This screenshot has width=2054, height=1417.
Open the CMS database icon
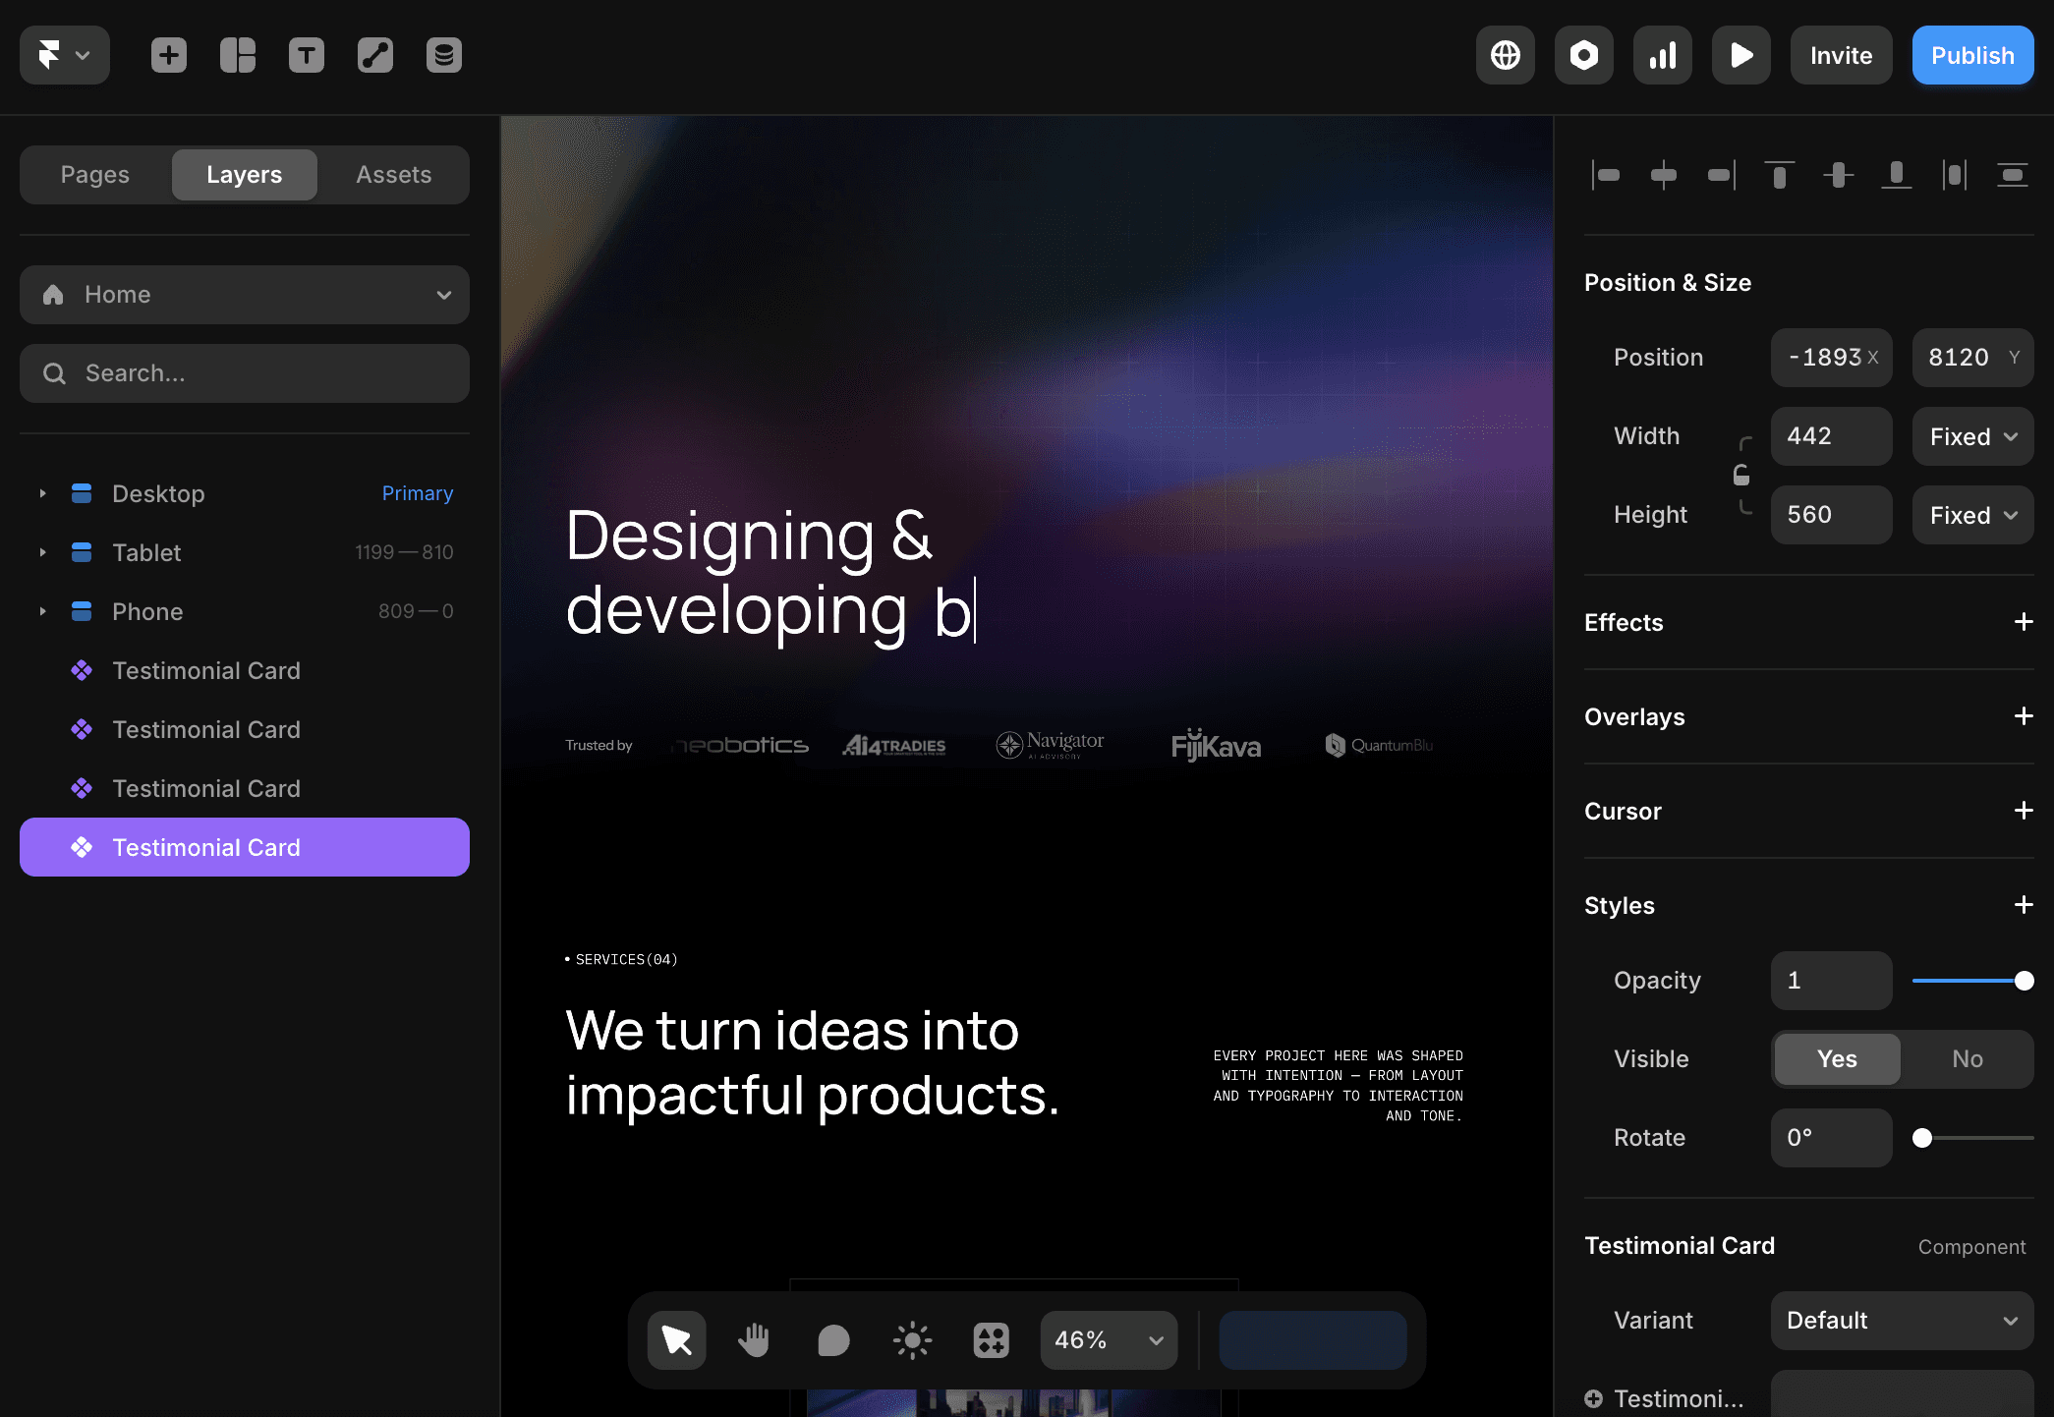[444, 55]
